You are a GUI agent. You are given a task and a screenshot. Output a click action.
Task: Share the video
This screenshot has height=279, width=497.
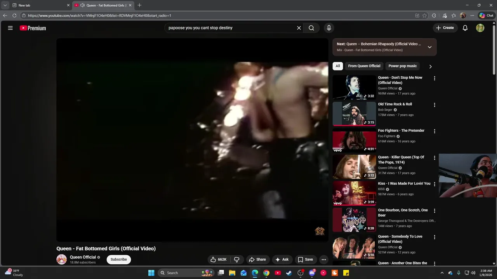[x=257, y=260]
